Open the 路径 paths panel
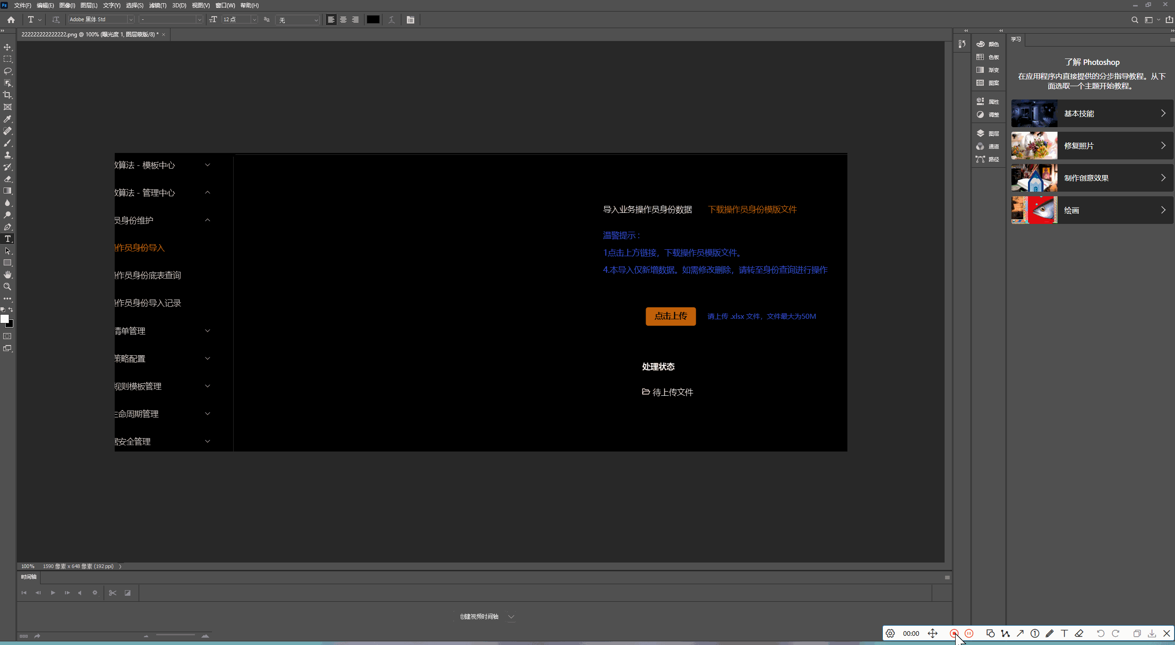This screenshot has height=645, width=1175. [989, 159]
